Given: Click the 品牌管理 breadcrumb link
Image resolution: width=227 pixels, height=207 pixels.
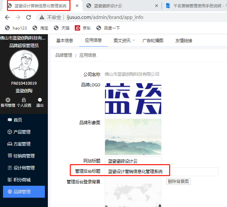Looking at the screenshot, I should point(64,55).
